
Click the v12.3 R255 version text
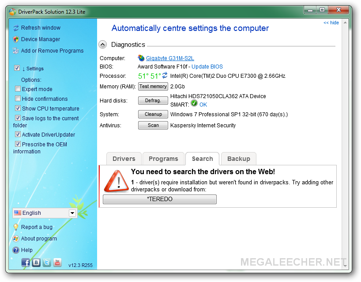pyautogui.click(x=81, y=265)
